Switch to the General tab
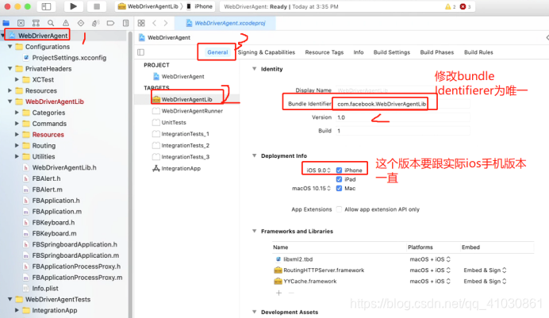 217,52
